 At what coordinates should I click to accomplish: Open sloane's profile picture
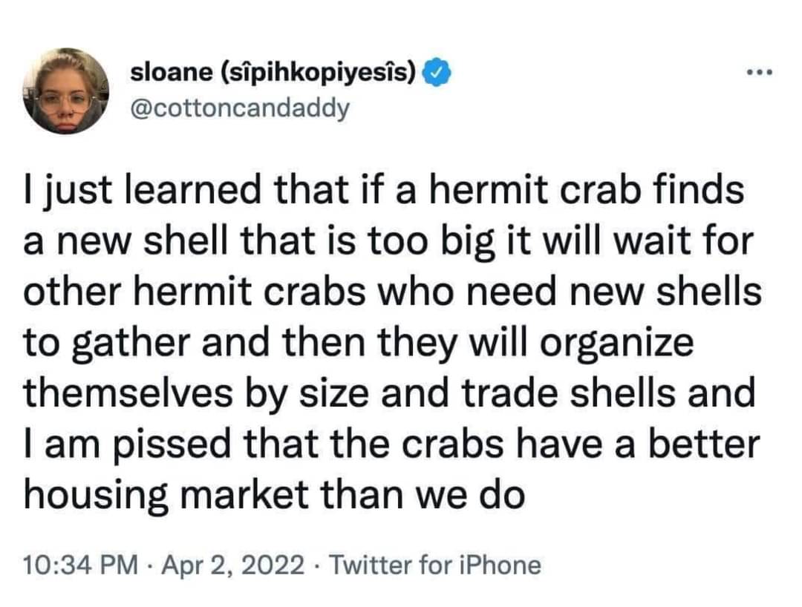[x=66, y=91]
